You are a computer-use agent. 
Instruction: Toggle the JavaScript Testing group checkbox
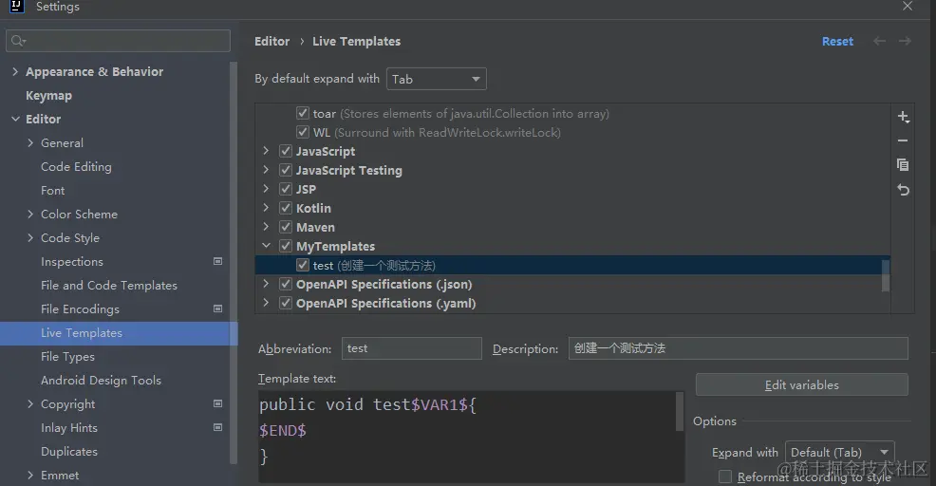286,170
